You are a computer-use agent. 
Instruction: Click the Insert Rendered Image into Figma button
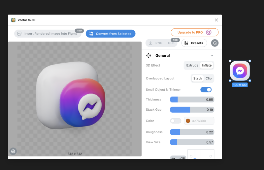coord(48,34)
